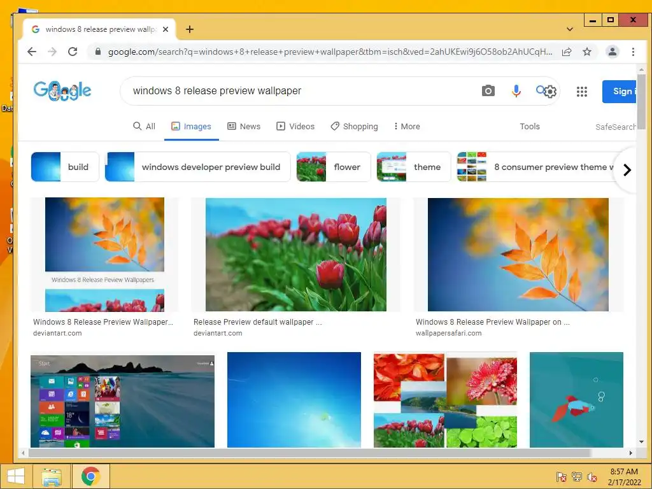Open the Shopping tab
The image size is (652, 489).
(354, 127)
